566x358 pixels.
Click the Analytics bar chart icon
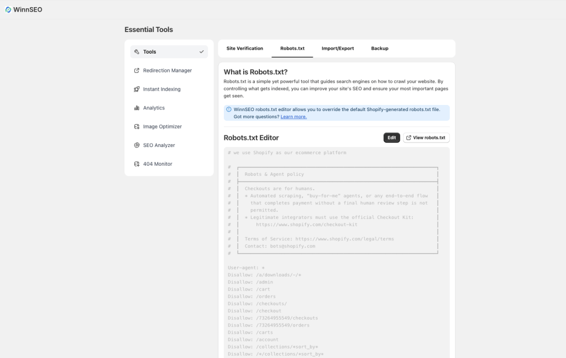[137, 108]
